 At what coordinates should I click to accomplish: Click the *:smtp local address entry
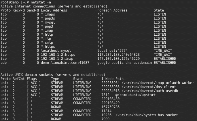click(x=47, y=42)
